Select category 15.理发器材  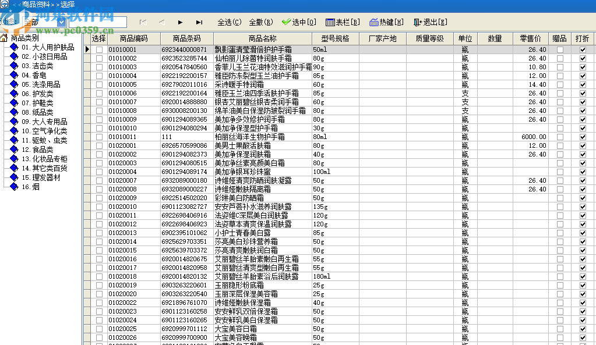[x=41, y=177]
